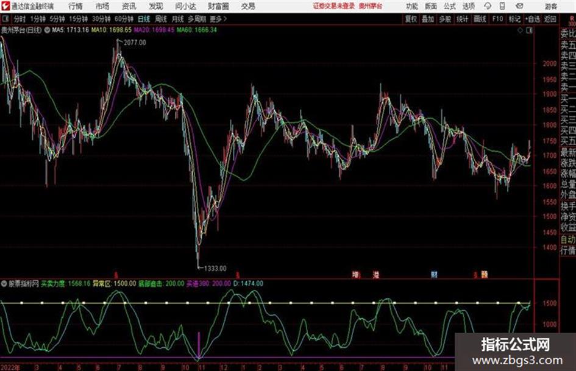The image size is (576, 371).
Task: Click the MA60: 1666.34 indicator value
Action: point(196,30)
